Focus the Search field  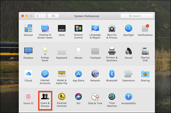(137, 16)
